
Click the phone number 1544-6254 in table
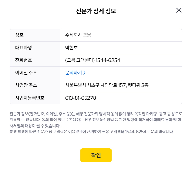point(108,60)
